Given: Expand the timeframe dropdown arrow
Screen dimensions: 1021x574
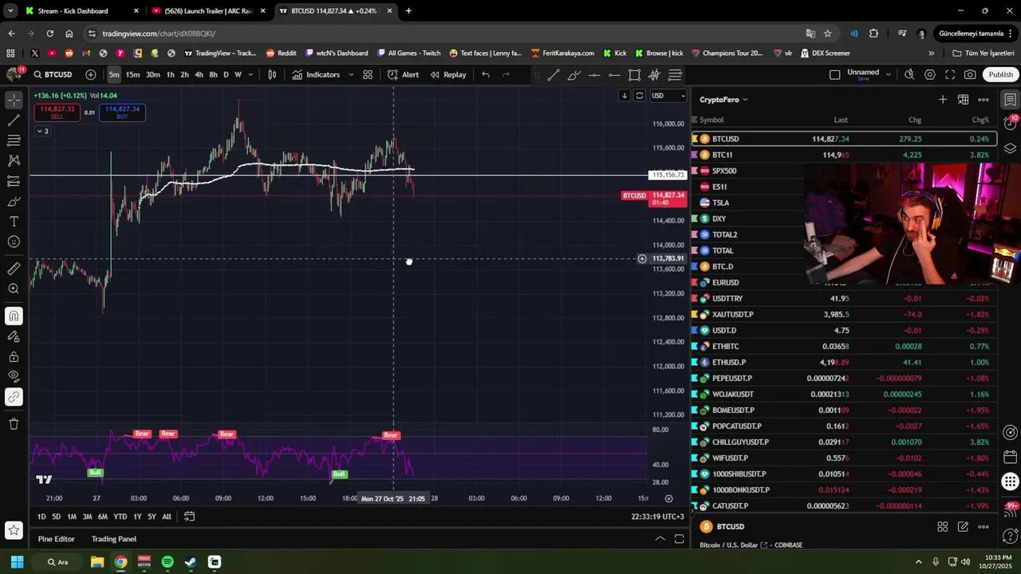Looking at the screenshot, I should [x=250, y=74].
